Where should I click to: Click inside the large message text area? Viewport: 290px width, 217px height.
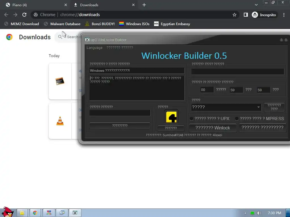tap(137, 88)
